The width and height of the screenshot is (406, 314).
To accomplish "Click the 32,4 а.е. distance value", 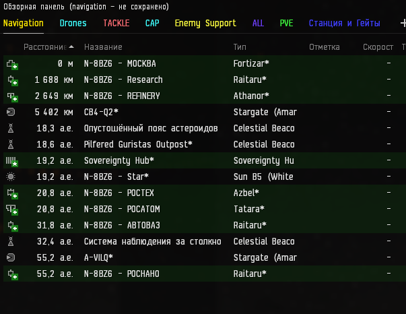I will [55, 241].
